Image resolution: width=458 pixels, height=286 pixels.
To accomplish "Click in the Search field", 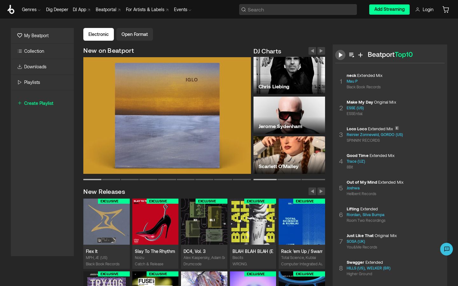I will tap(298, 10).
